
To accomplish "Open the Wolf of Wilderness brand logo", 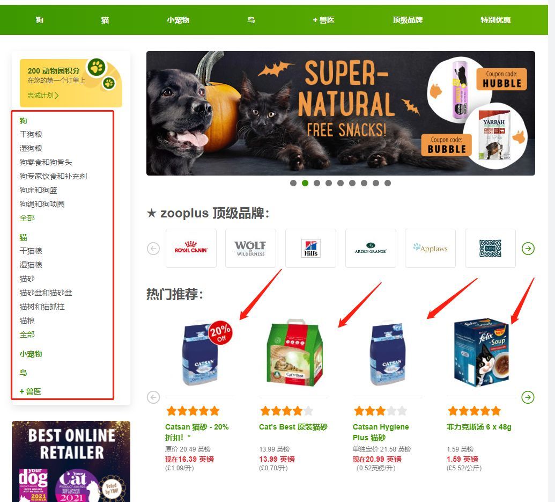I will (x=250, y=248).
